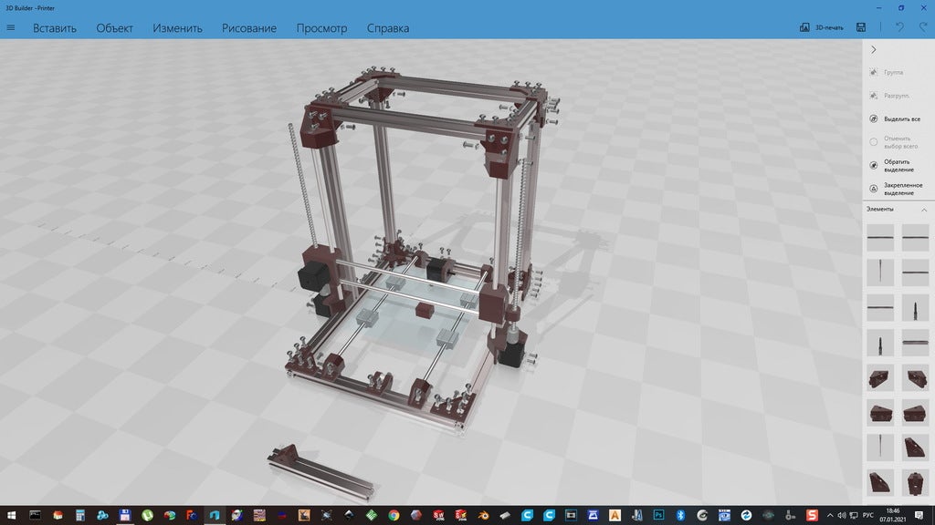This screenshot has height=525, width=935.
Task: Open Artweaver orange A icon in taskbar
Action: 615,515
